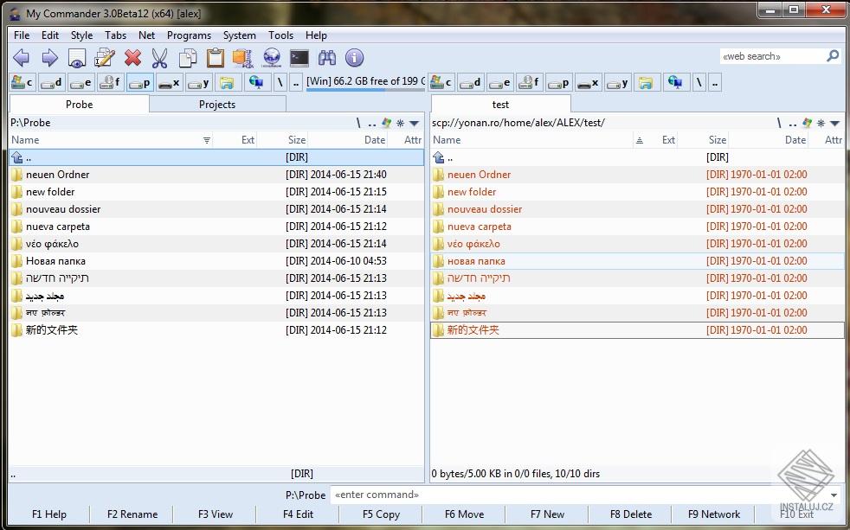Open command line history dropdown arrow
Viewport: 850px width, 530px height.
[x=834, y=495]
